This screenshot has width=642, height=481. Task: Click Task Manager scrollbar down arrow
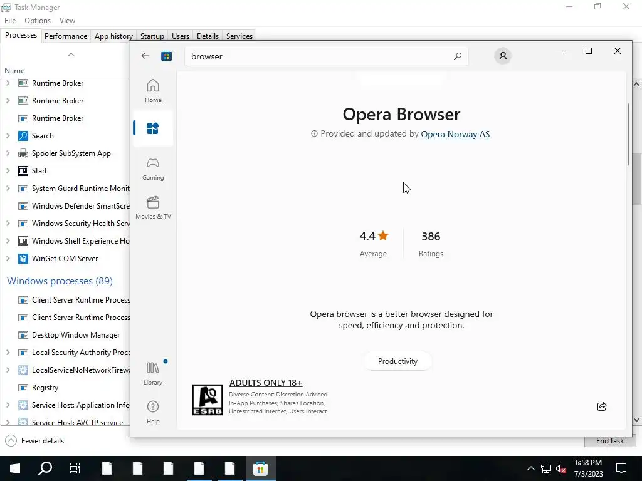click(637, 420)
